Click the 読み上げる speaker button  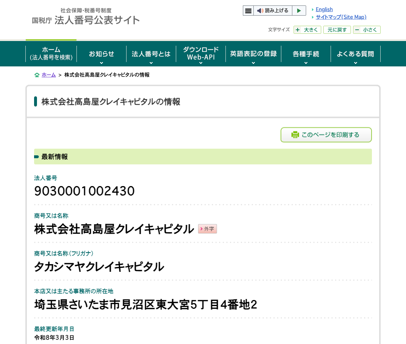[273, 11]
